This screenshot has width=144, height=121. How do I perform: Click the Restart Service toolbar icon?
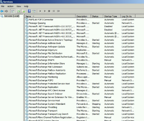pyautogui.click(x=58, y=11)
